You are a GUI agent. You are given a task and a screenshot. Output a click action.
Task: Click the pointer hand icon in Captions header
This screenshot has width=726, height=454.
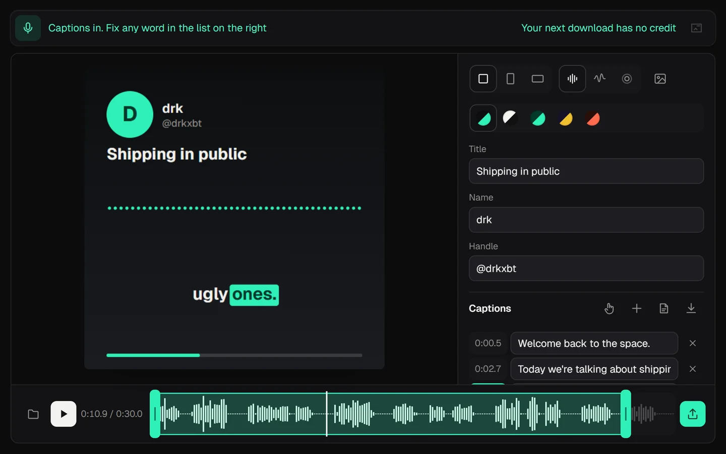pos(609,308)
